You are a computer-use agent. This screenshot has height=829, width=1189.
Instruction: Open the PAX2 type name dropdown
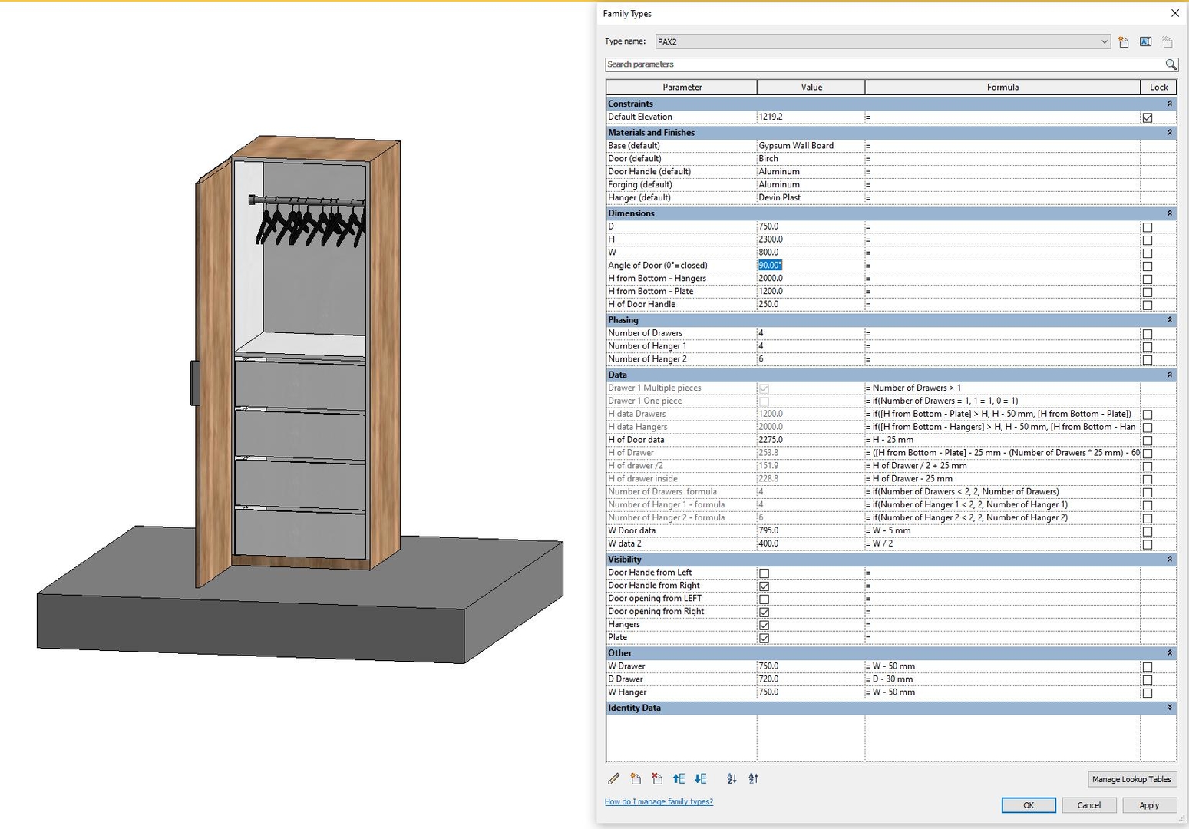(x=1103, y=41)
